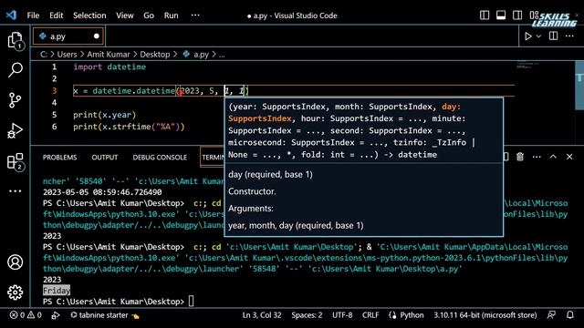Change end of line sequence CRLF
This screenshot has height=328, width=584.
370,315
